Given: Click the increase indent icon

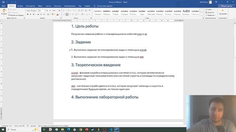Looking at the screenshot, I should 82,11.
